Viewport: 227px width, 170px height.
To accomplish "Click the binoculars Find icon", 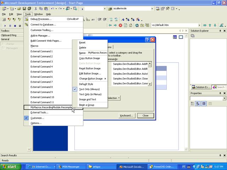I will (110, 9).
